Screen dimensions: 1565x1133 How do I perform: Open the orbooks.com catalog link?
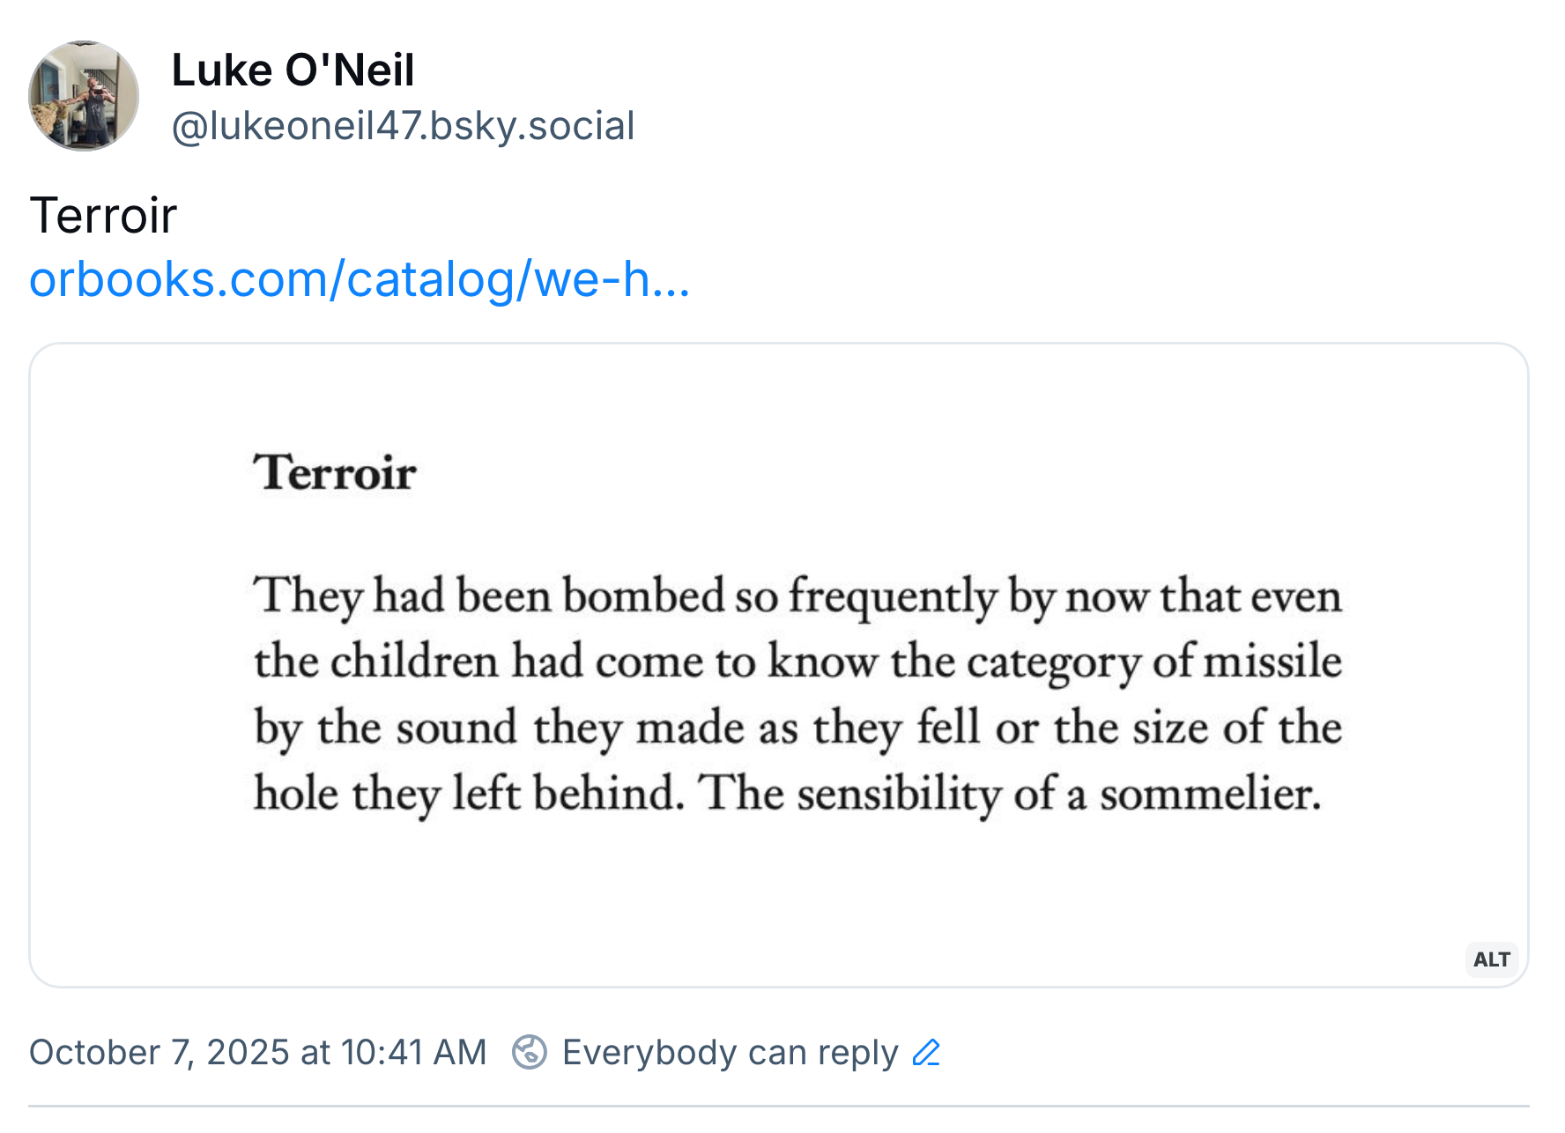coord(359,280)
